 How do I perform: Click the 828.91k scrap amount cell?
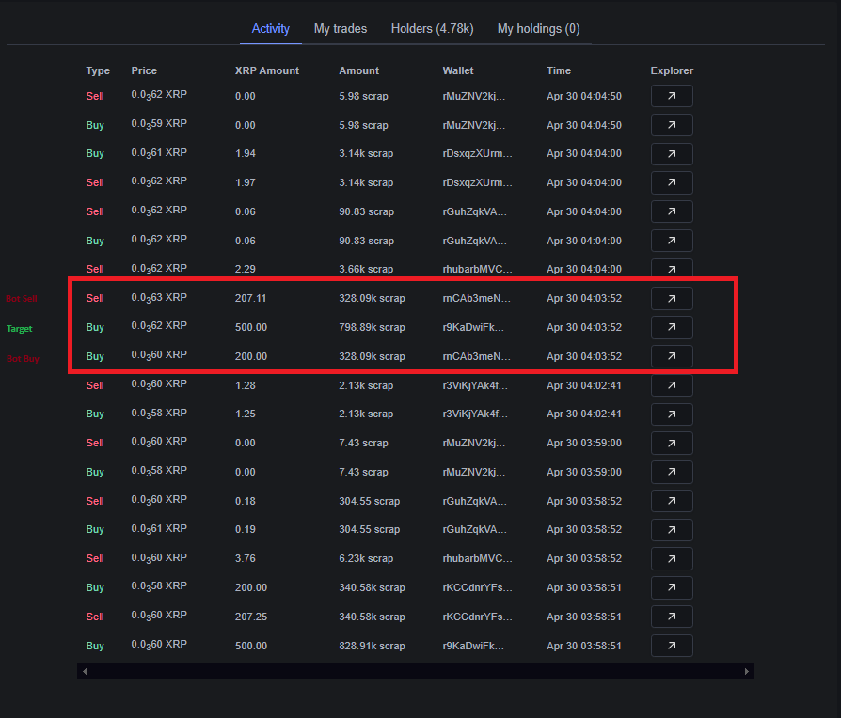[372, 646]
